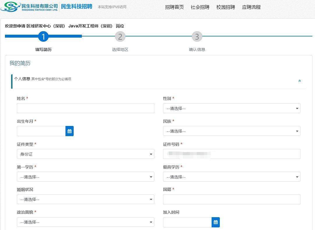315x230 pixels.
Task: Click step 1 circle for filling resume
Action: pos(43,37)
